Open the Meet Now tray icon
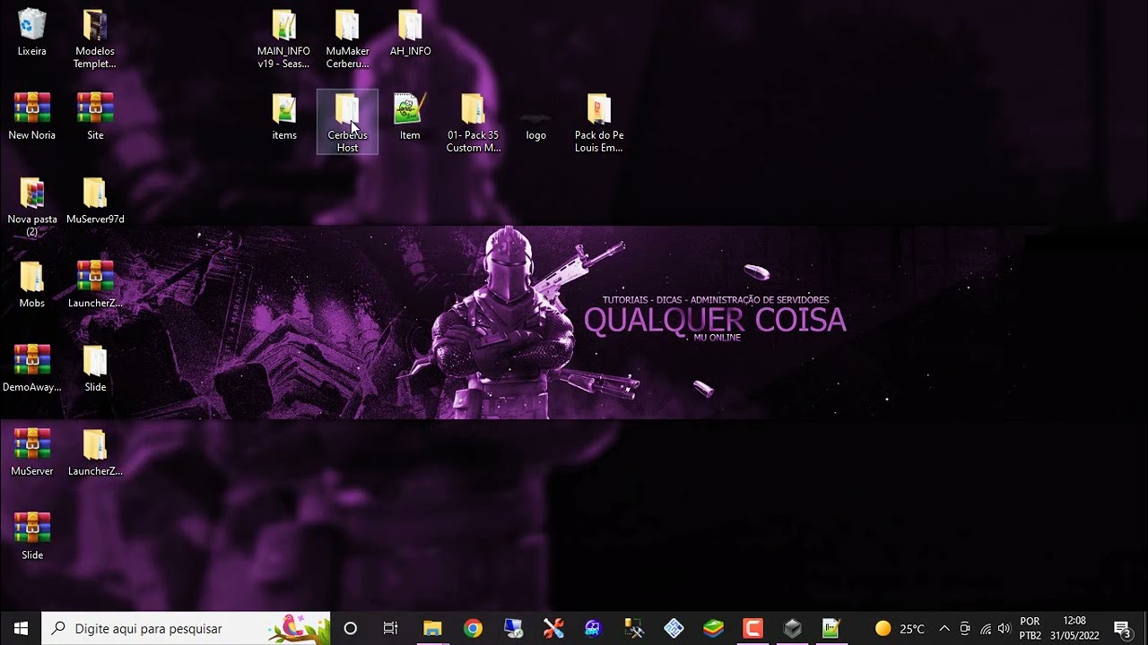 (965, 628)
